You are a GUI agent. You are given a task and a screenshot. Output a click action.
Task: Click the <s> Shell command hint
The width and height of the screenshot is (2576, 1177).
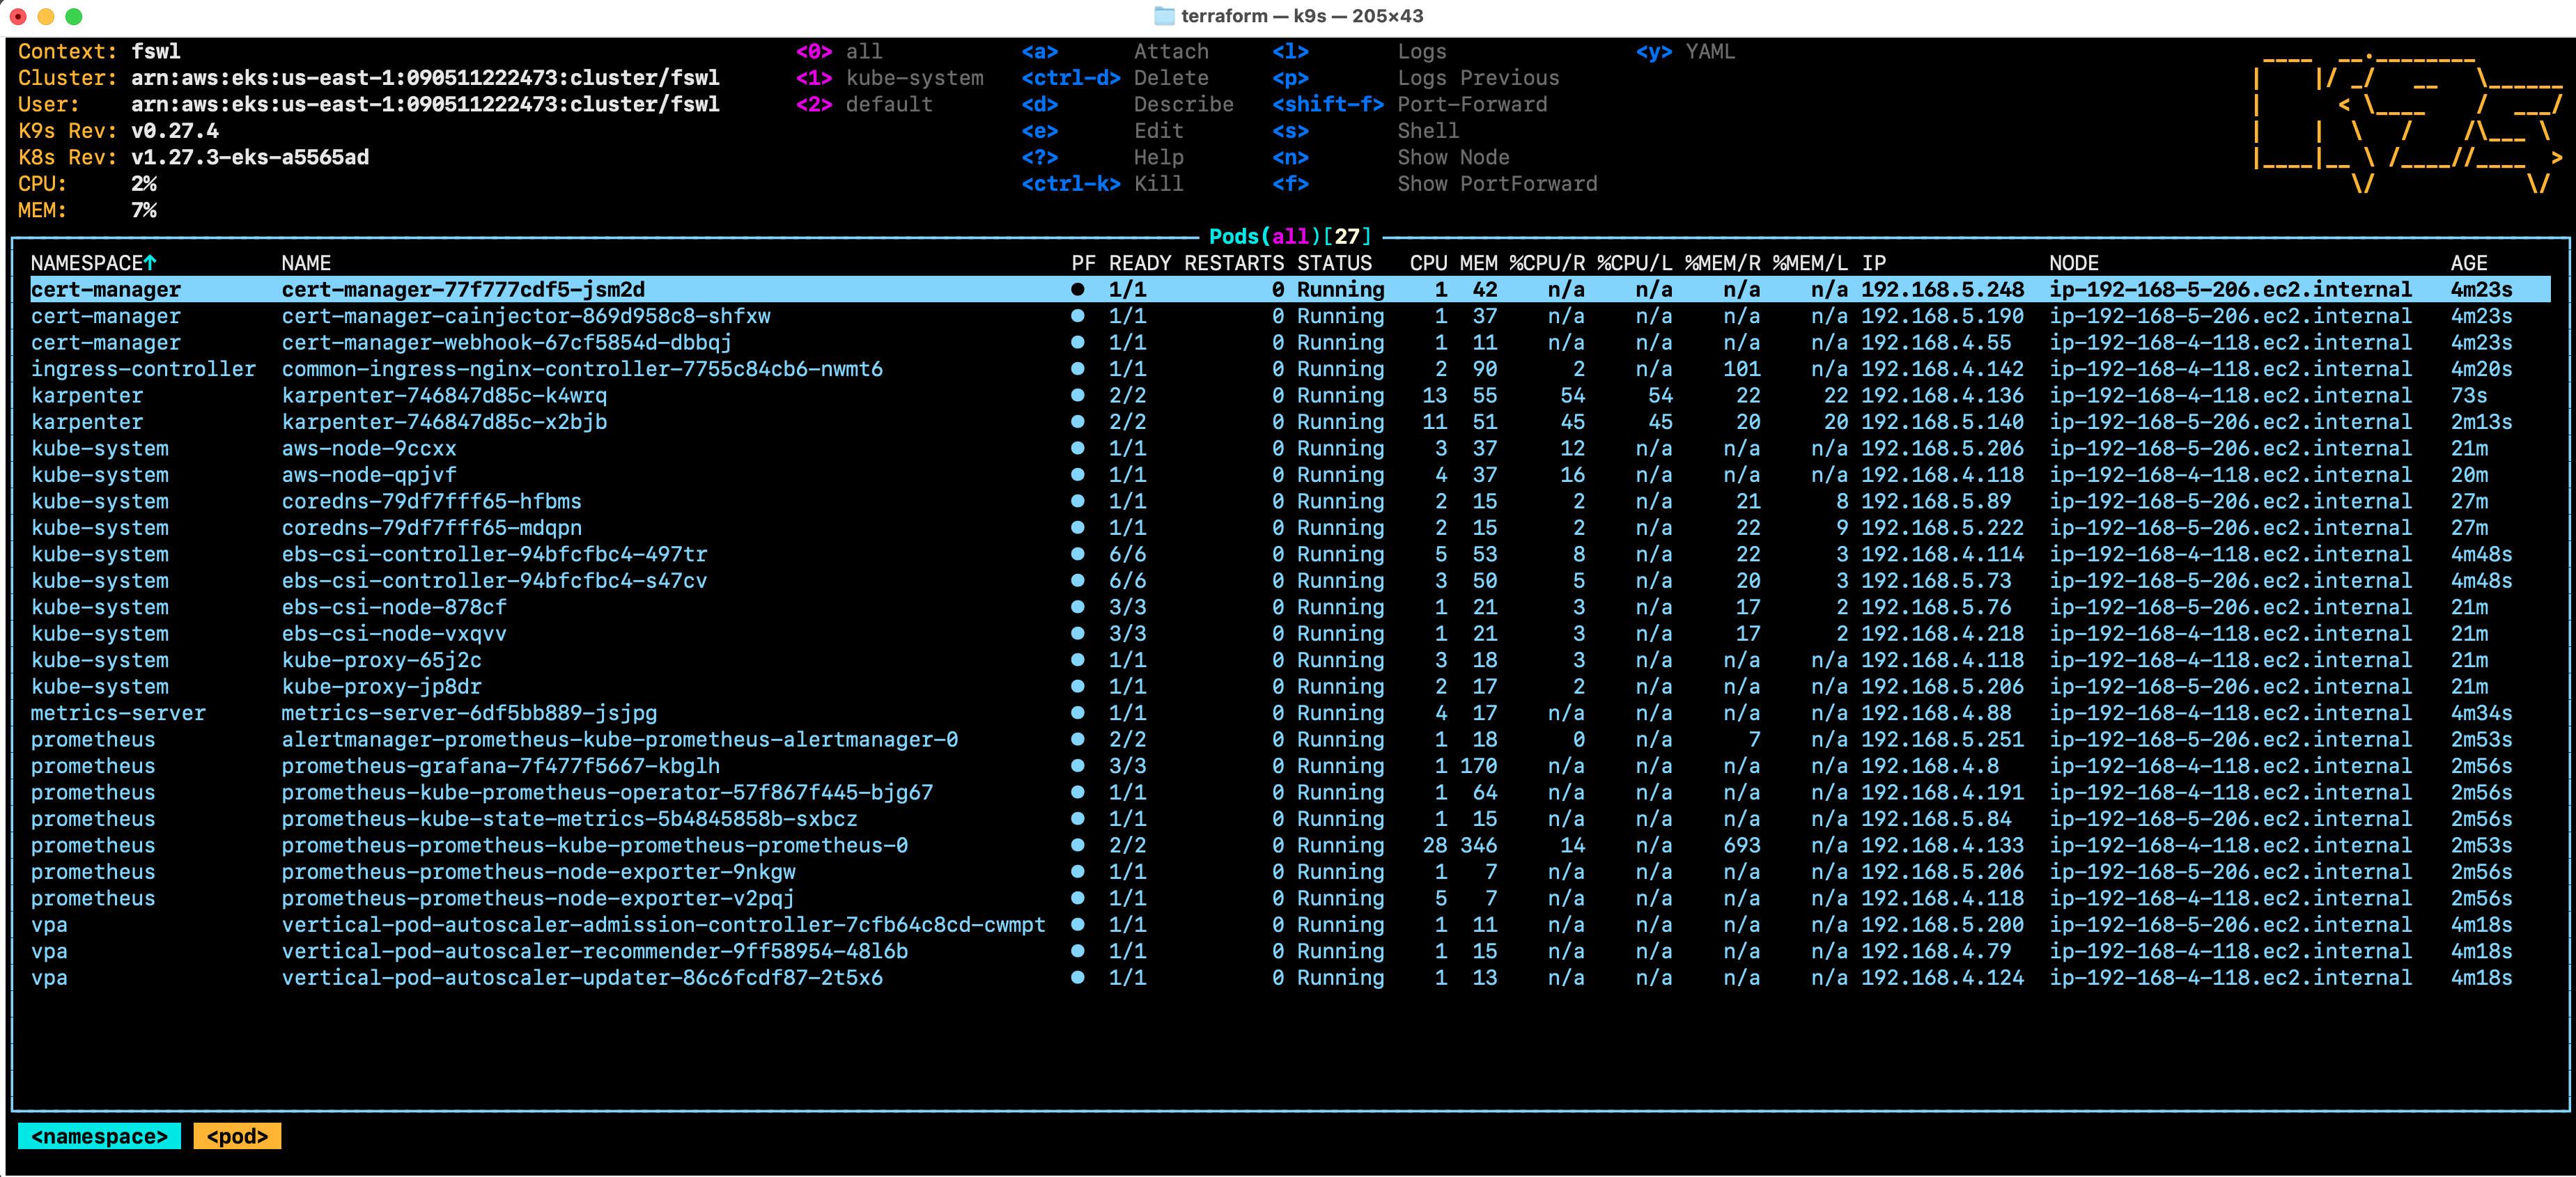1365,131
